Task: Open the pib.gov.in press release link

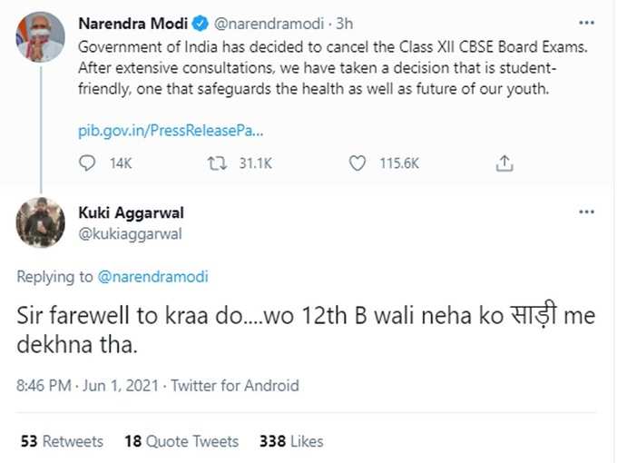Action: tap(169, 133)
